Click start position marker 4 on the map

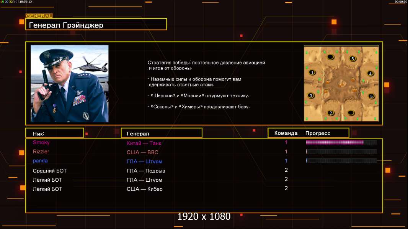click(370, 73)
